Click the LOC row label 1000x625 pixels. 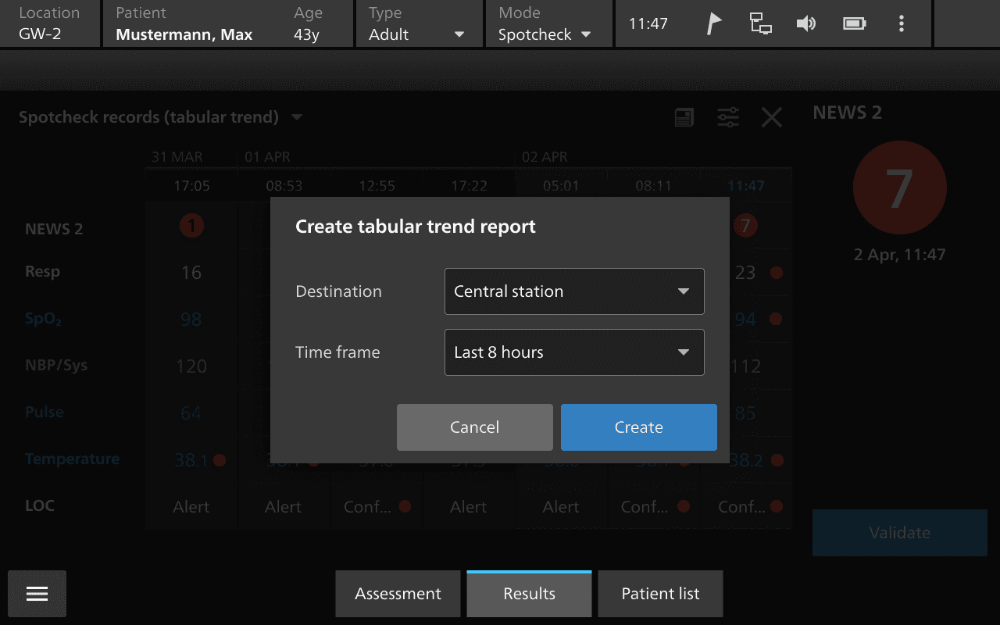[x=40, y=505]
